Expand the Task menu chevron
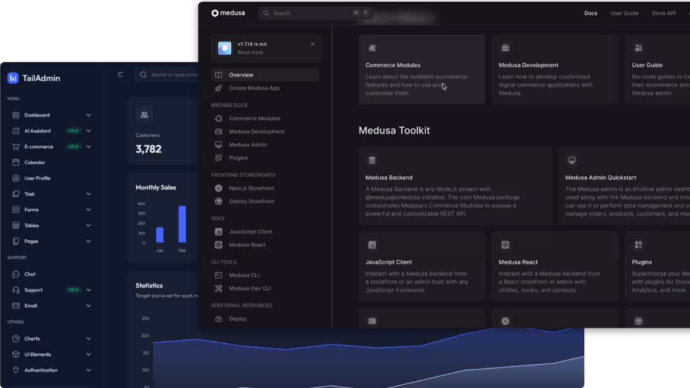 point(88,194)
